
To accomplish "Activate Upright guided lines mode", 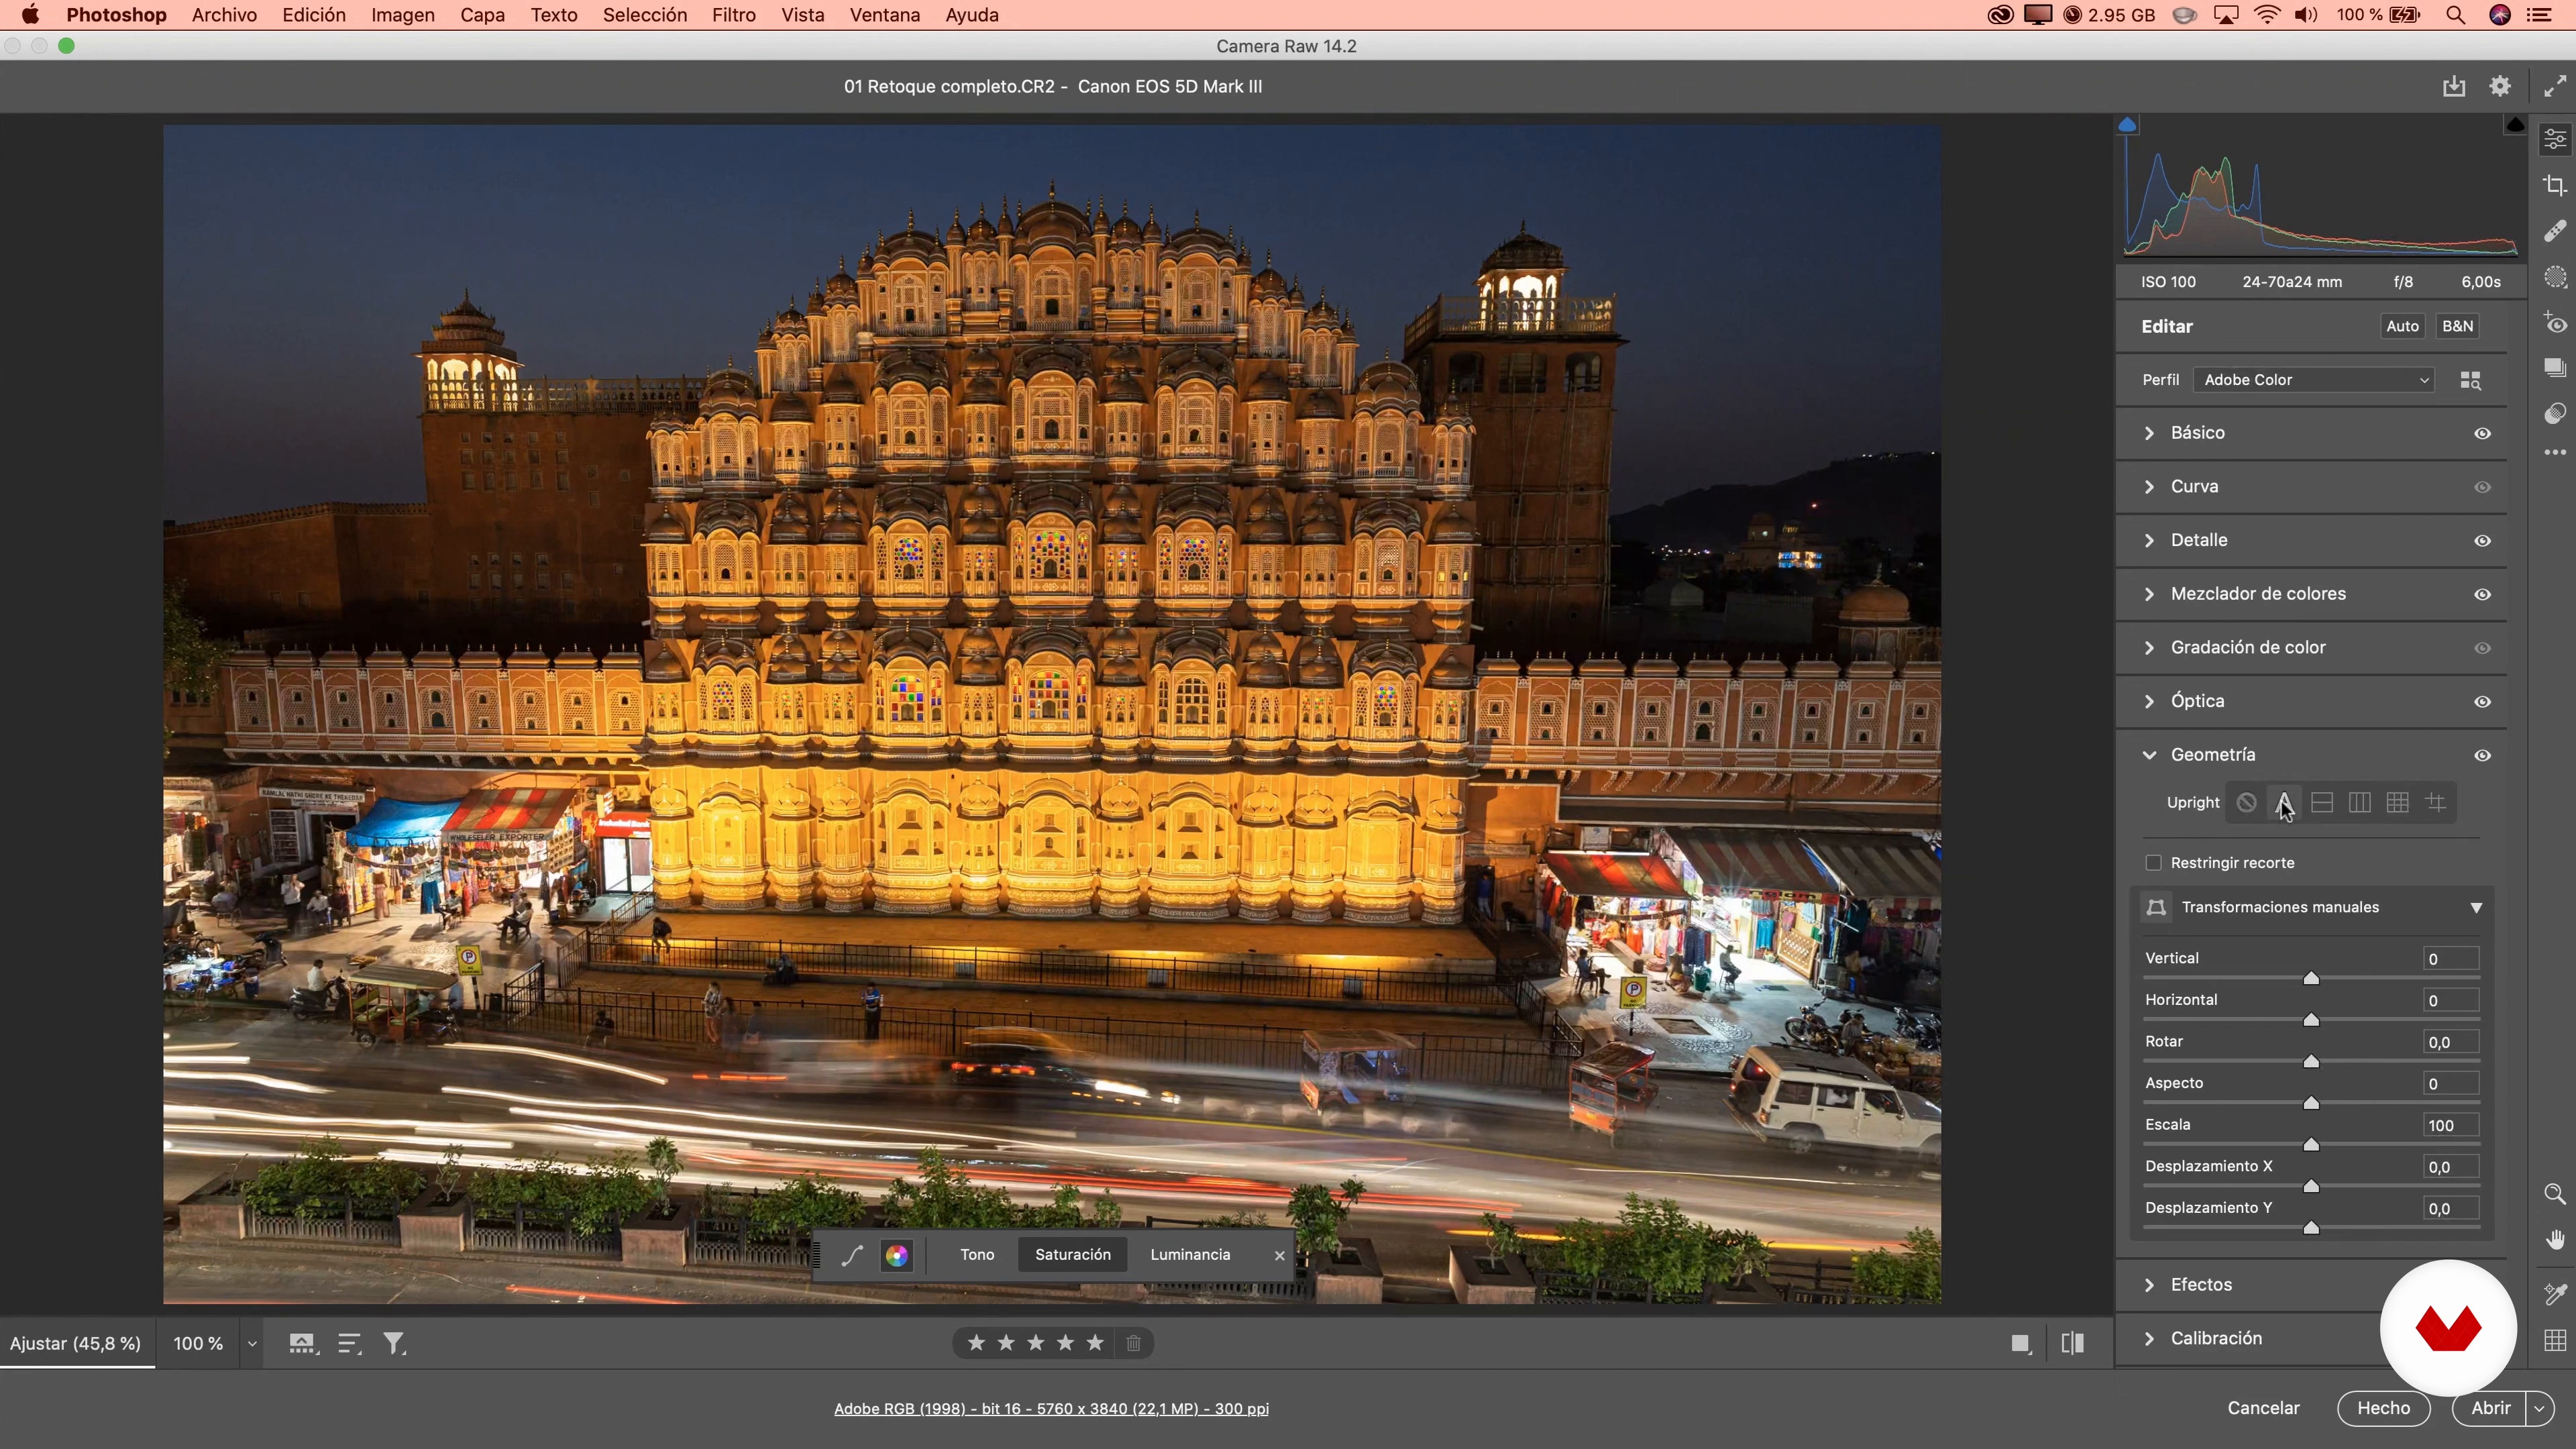I will pos(2436,803).
